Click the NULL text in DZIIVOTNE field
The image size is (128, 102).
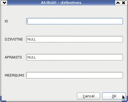(32, 39)
